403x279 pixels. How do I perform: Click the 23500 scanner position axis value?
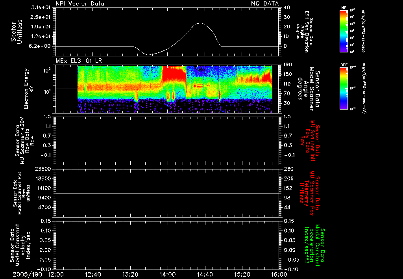(x=43, y=169)
